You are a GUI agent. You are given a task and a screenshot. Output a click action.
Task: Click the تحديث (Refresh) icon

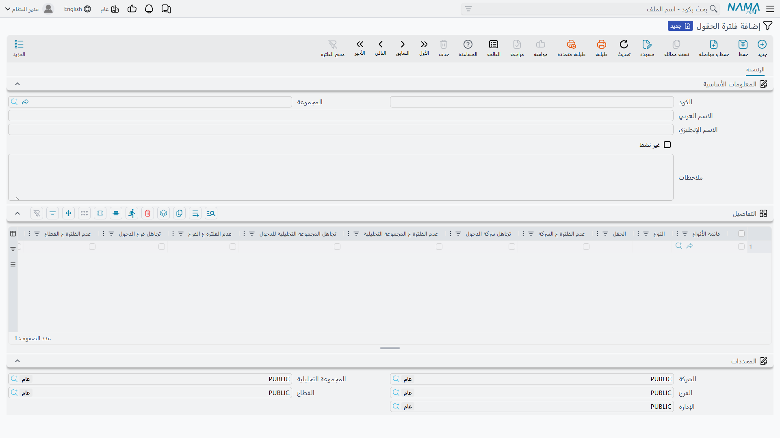[624, 44]
